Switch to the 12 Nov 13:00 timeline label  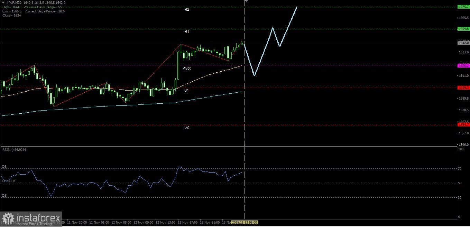click(x=165, y=223)
